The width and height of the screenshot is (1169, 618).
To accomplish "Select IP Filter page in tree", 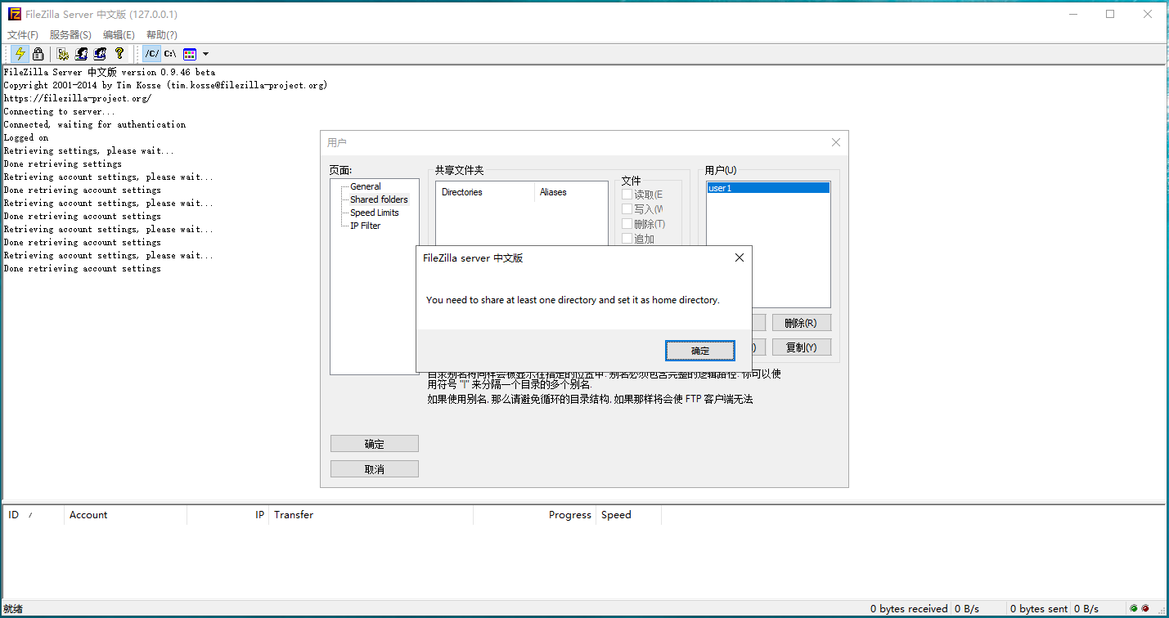I will click(366, 226).
